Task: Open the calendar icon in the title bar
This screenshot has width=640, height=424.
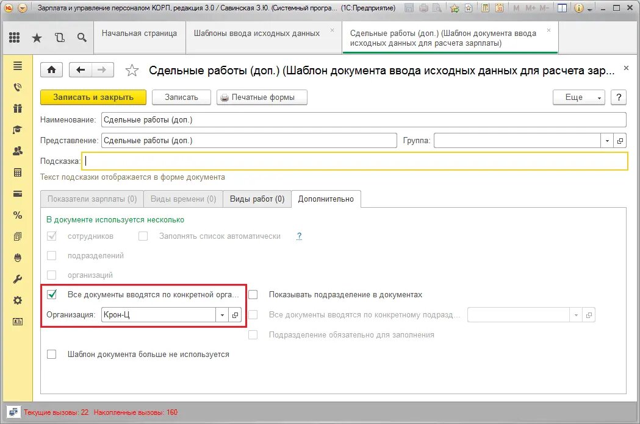Action: coord(499,8)
